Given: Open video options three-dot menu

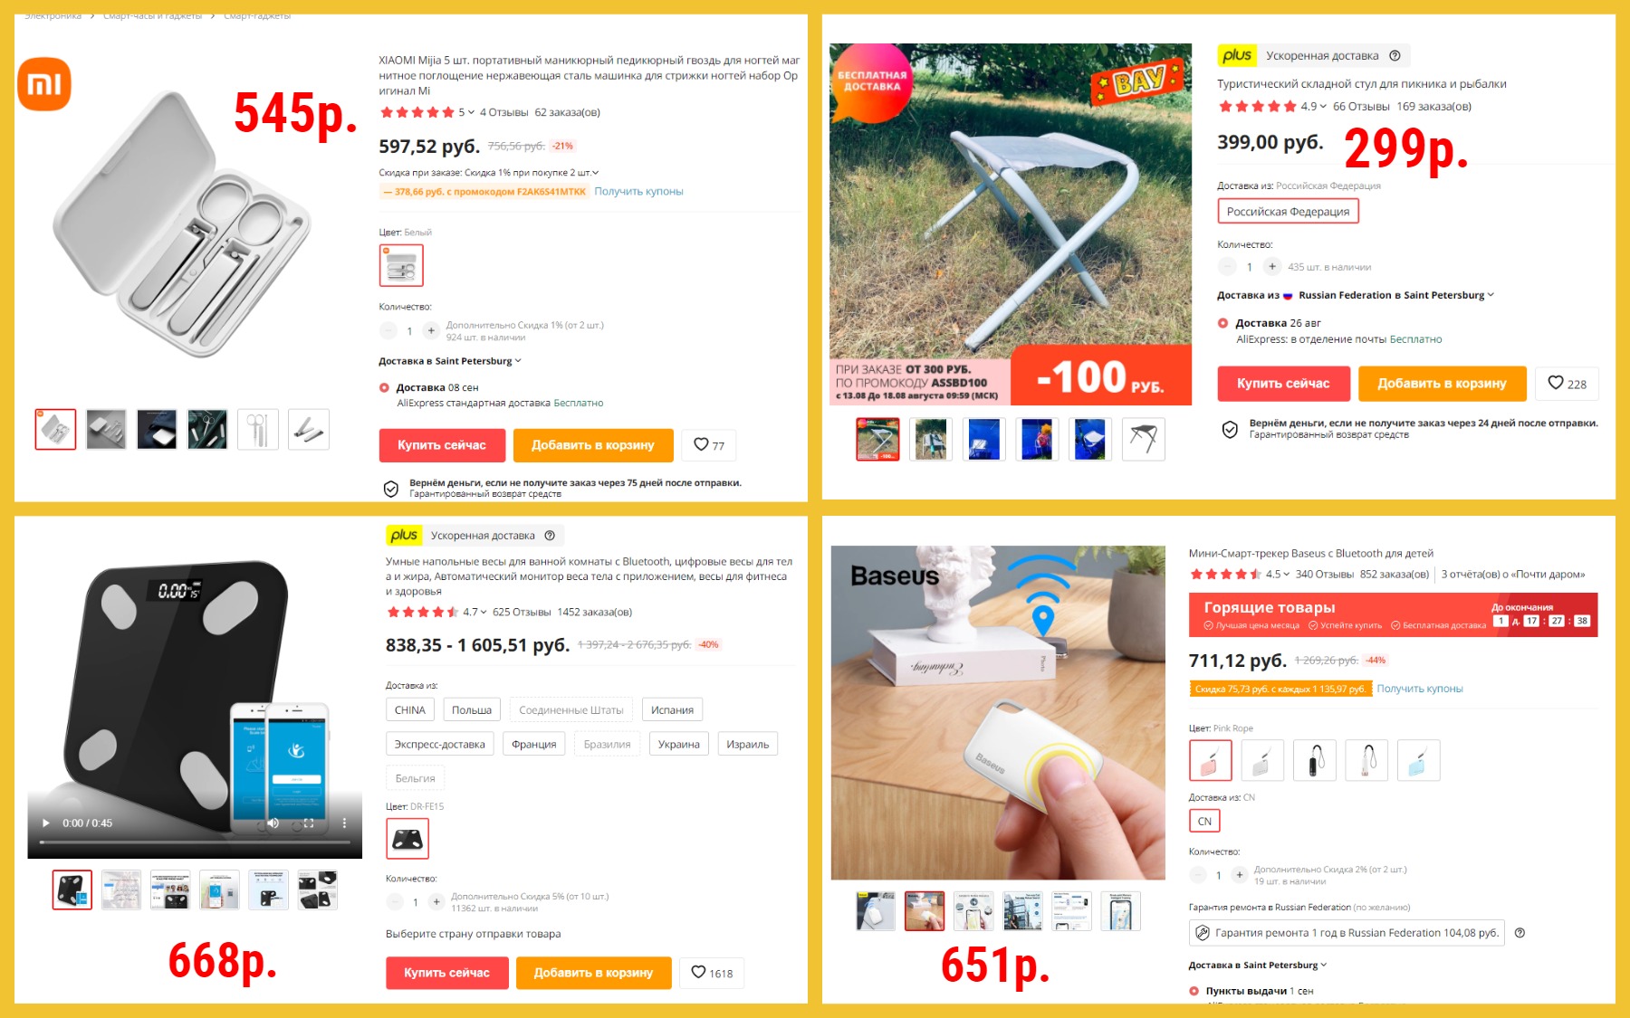Looking at the screenshot, I should tap(344, 823).
